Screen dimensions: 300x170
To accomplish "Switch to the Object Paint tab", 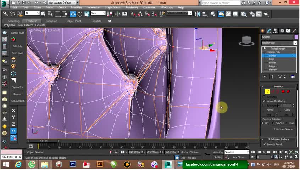I will [74, 21].
